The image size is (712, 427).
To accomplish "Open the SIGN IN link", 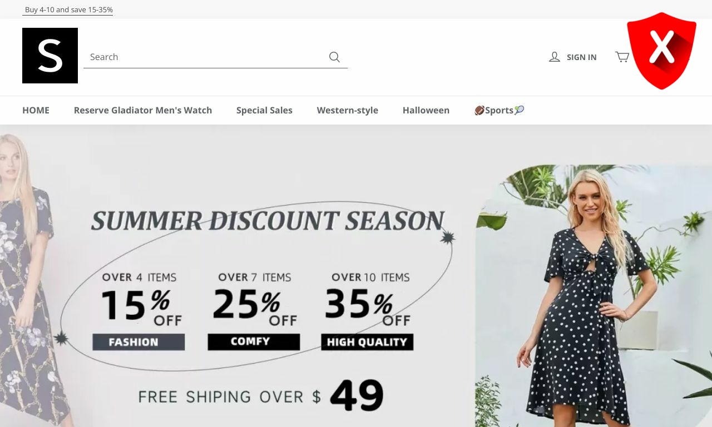I will (x=581, y=57).
